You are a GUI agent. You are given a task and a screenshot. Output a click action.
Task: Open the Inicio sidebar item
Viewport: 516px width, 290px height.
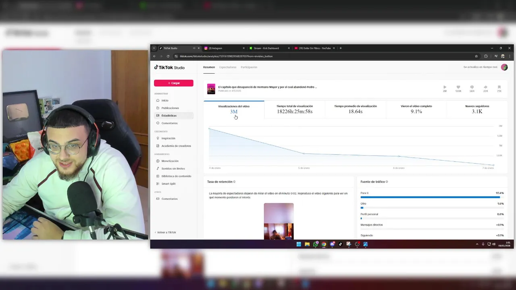click(x=174, y=100)
